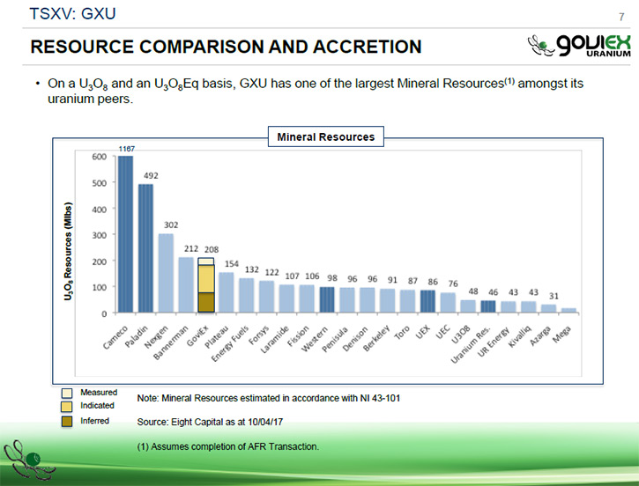Click the U3O8 Resources (Mlbs) axis title

(x=68, y=252)
